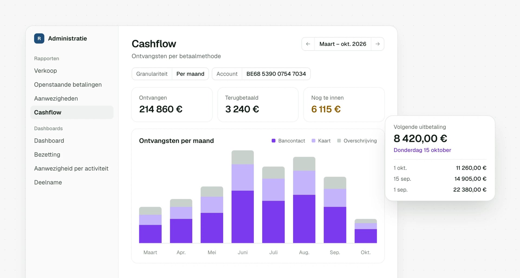Click the Mei bar in the chart
The image size is (520, 278).
[x=212, y=215]
